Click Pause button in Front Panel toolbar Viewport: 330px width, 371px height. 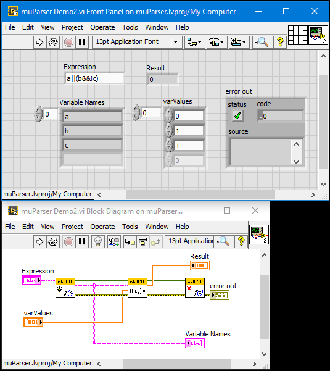click(82, 43)
